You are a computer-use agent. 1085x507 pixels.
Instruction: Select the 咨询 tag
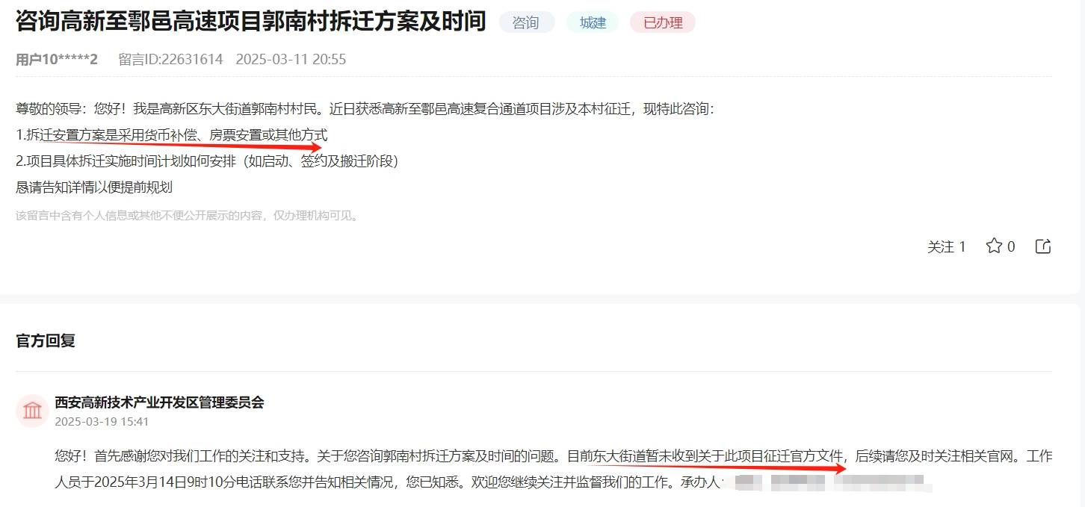click(526, 23)
